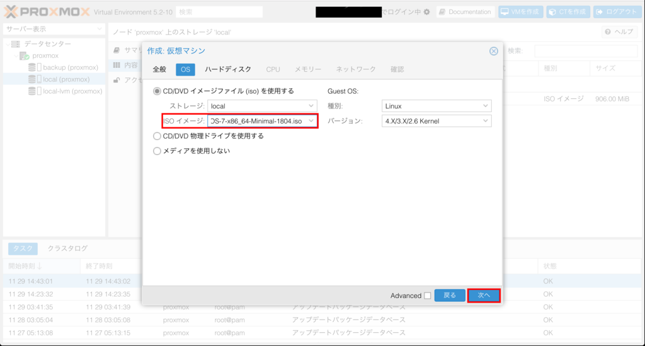Open the ヘルプ button

619,32
